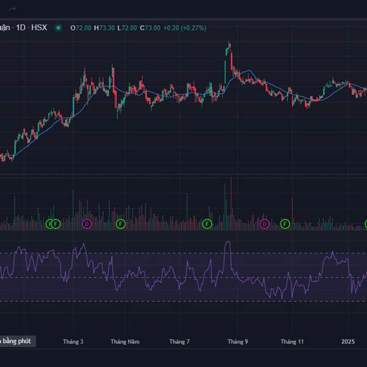Click the Tháng 7 time axis label

click(x=179, y=342)
